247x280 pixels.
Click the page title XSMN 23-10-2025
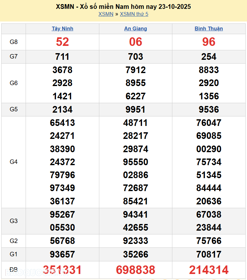[123, 7]
